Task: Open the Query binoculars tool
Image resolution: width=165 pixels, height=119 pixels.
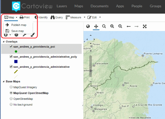Action: [57, 17]
